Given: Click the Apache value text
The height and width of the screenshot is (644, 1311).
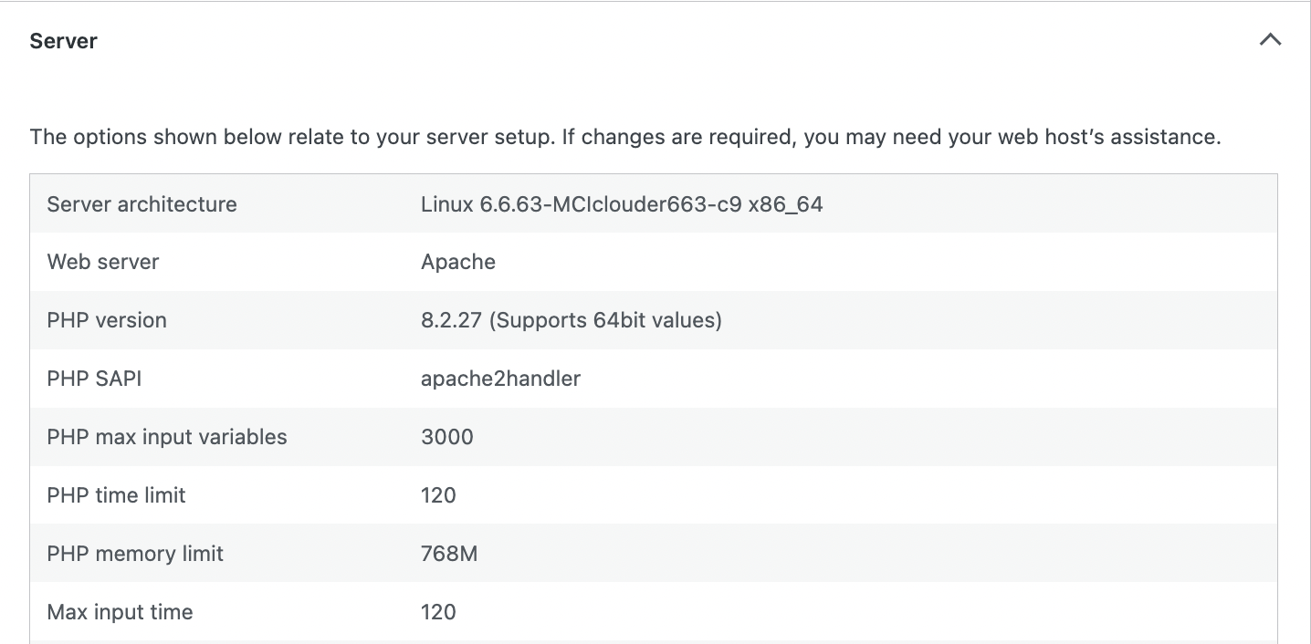Looking at the screenshot, I should point(457,262).
